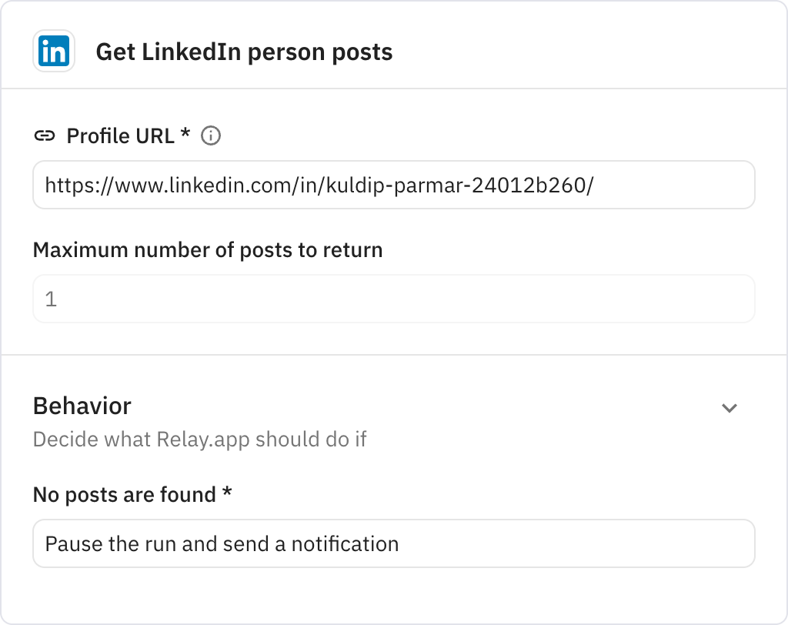Image resolution: width=788 pixels, height=625 pixels.
Task: Click the 'Get LinkedIn person posts' title
Action: tap(244, 52)
